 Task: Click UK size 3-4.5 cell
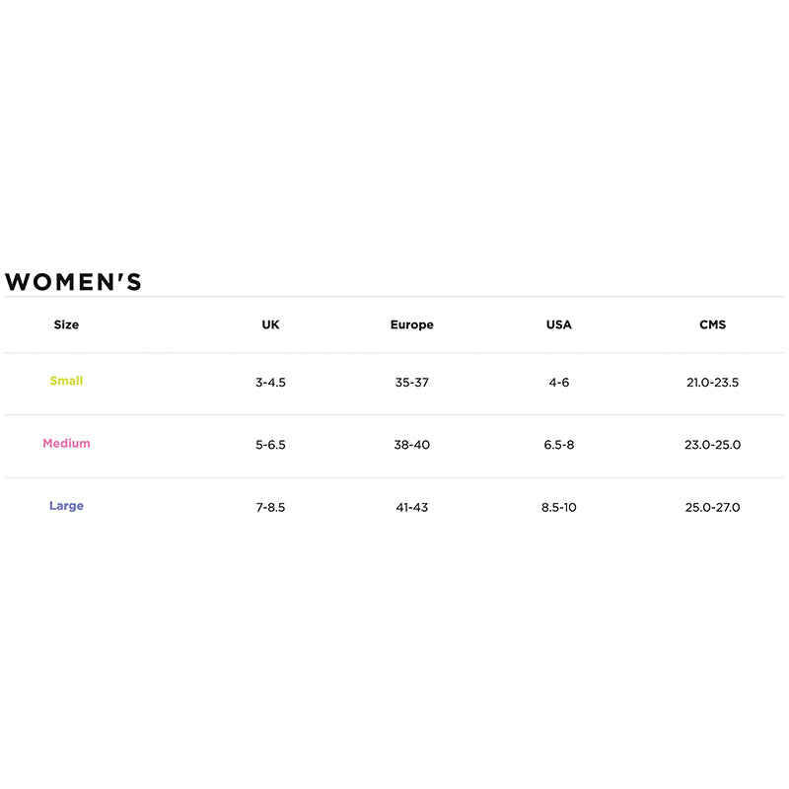(x=270, y=383)
